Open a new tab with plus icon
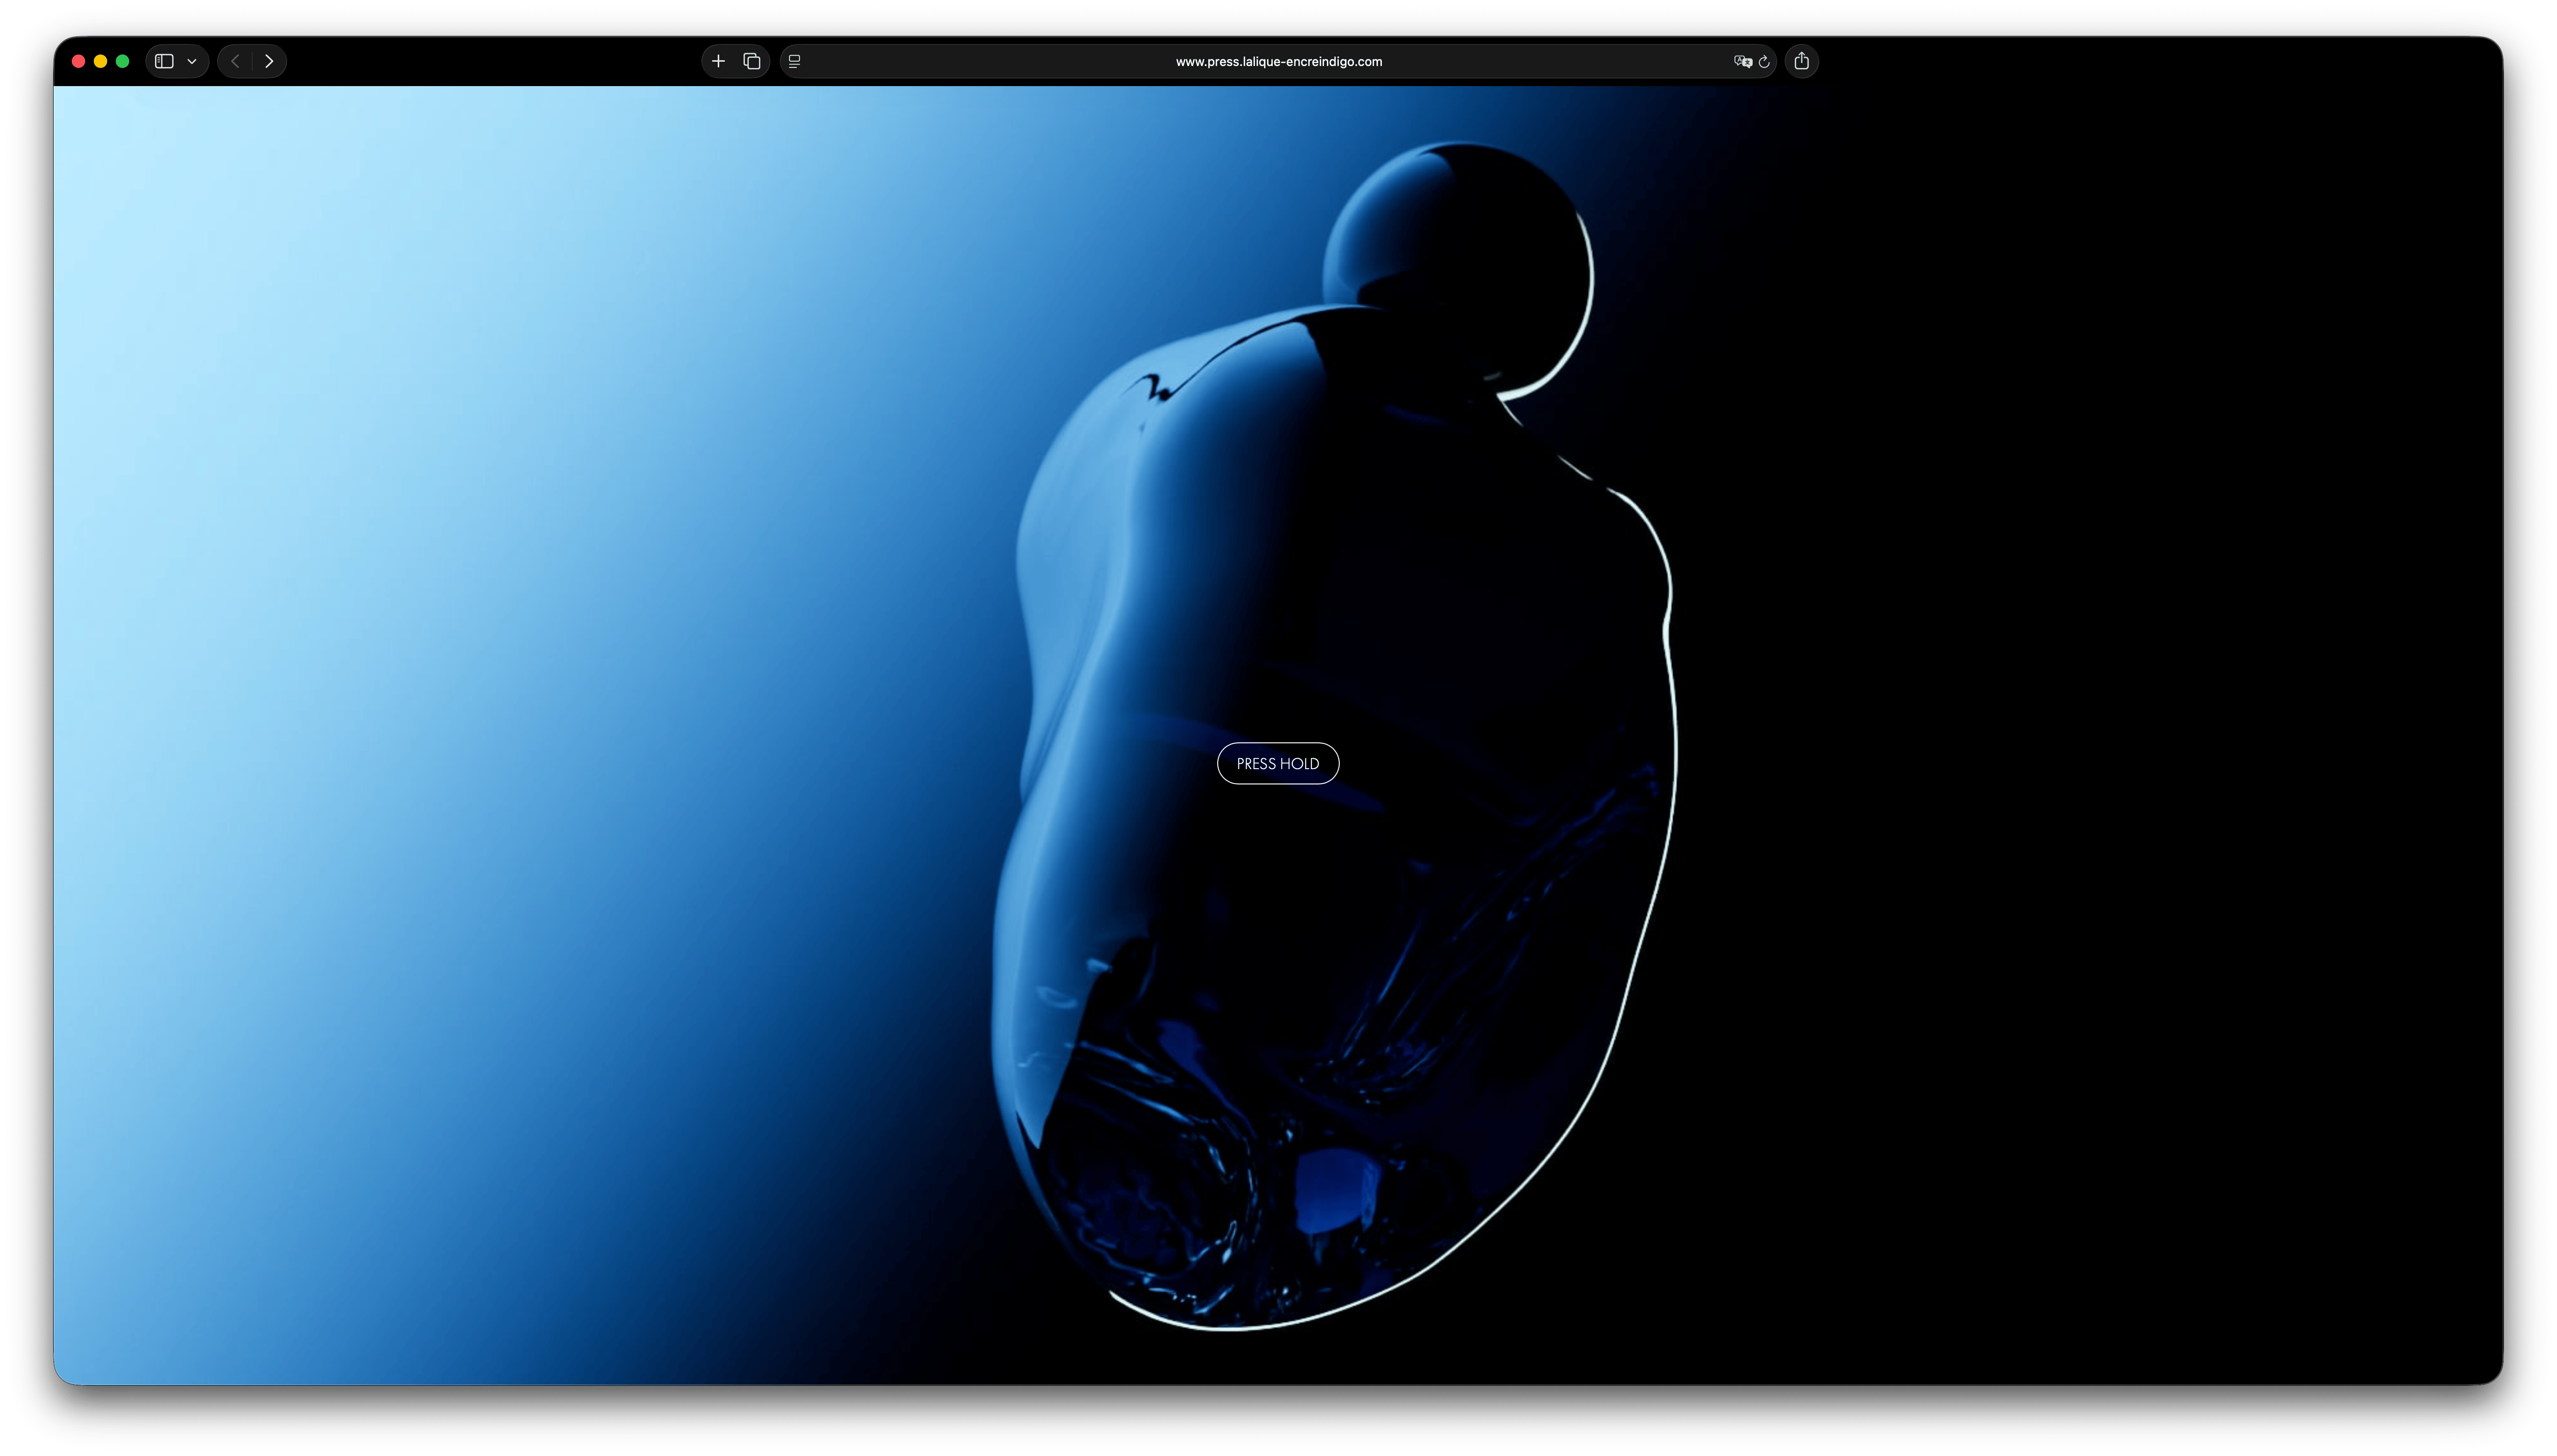The image size is (2557, 1456). click(x=718, y=61)
